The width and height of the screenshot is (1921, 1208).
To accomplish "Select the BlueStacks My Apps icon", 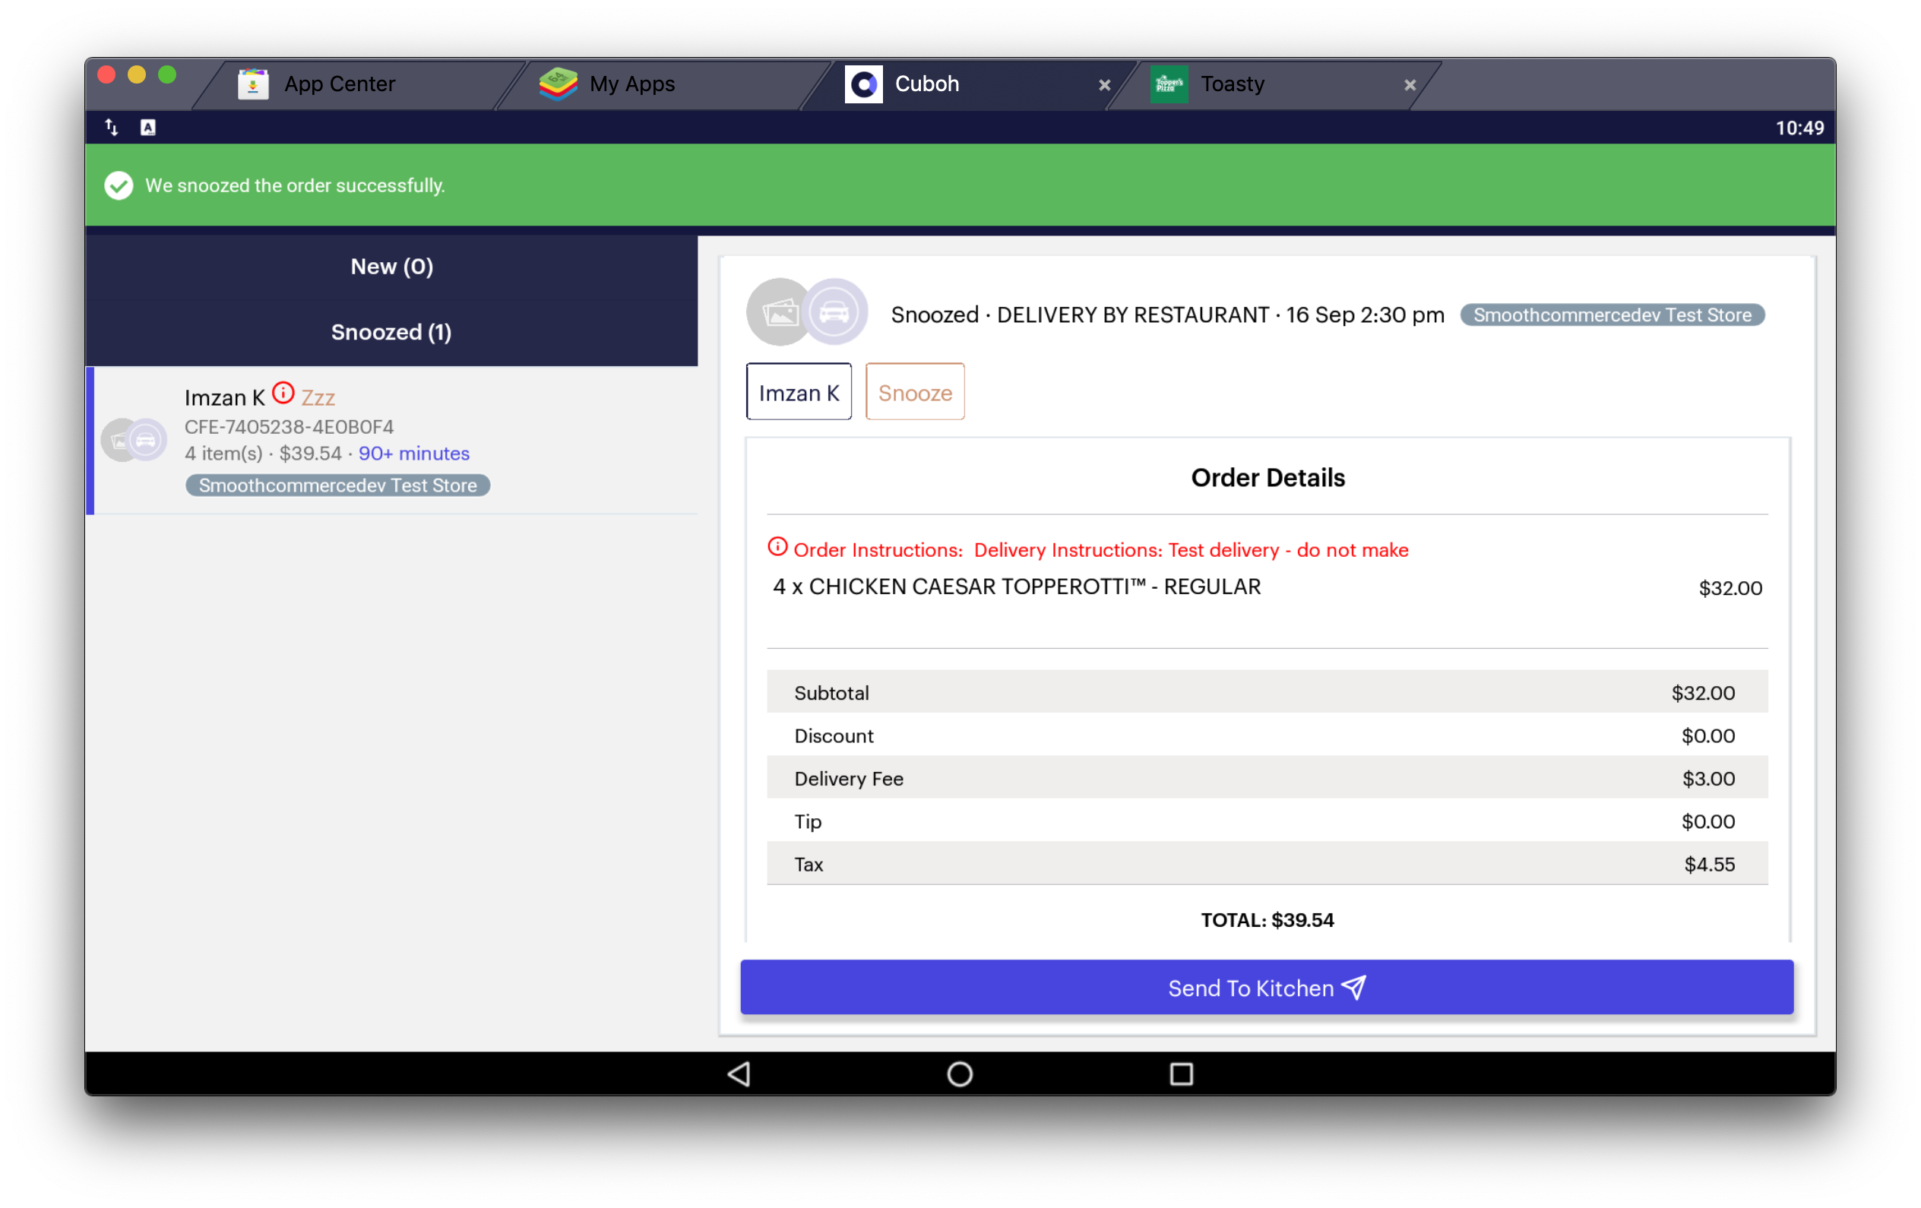I will [x=558, y=84].
